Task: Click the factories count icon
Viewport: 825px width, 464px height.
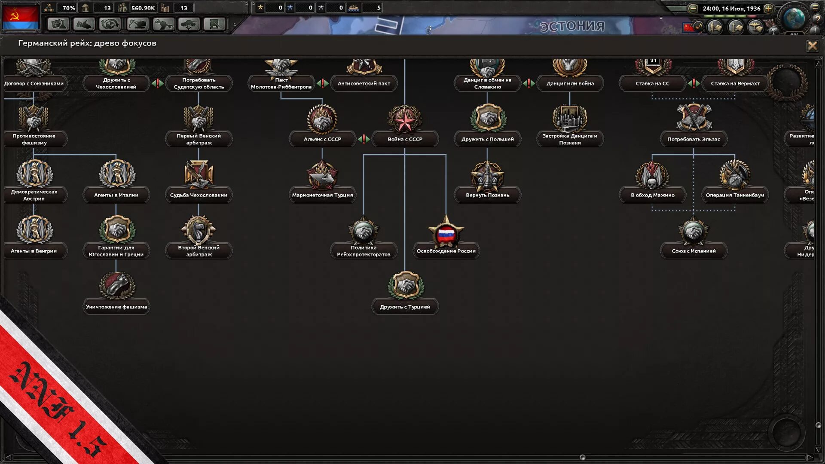Action: click(x=165, y=8)
